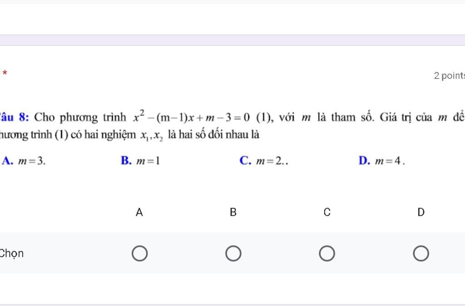Screen dimensions: 465x306
Task: Pick the D radio circle
Action: click(x=421, y=253)
